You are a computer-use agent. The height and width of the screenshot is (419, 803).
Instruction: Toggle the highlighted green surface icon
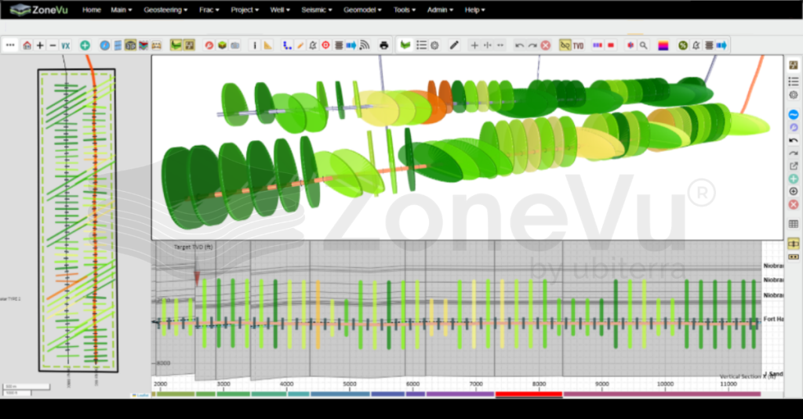point(176,45)
